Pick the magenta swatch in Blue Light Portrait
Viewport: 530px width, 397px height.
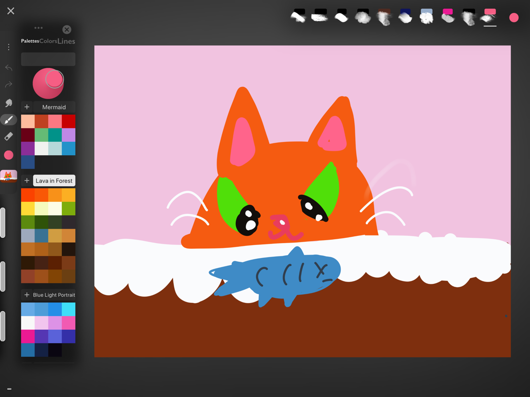[x=28, y=336]
